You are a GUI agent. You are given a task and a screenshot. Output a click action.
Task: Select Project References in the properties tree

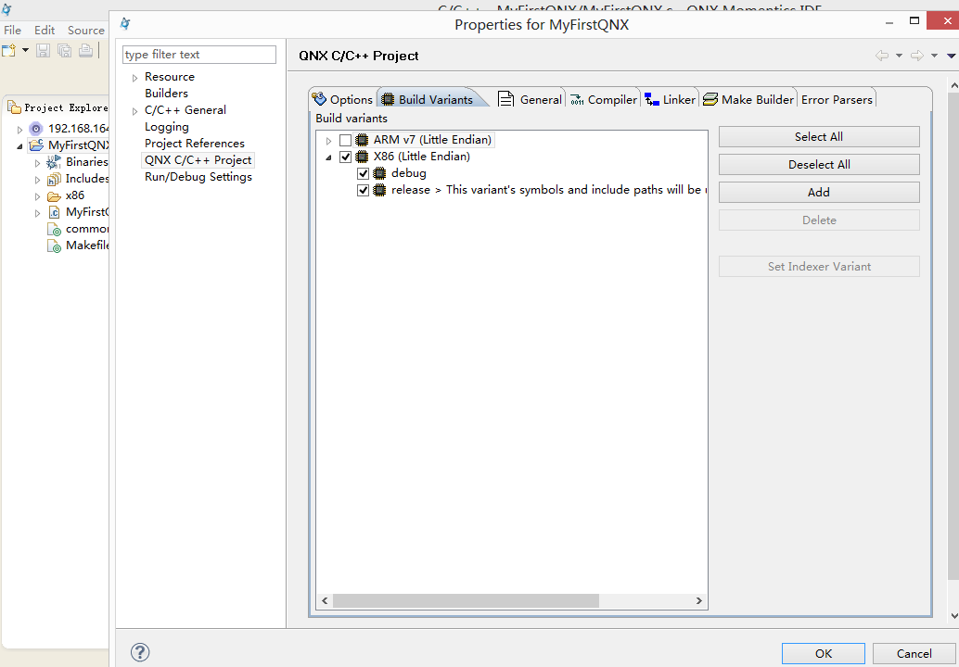point(195,144)
